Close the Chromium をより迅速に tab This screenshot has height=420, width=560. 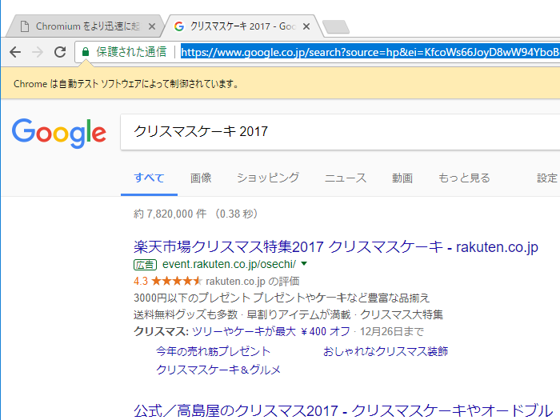152,26
